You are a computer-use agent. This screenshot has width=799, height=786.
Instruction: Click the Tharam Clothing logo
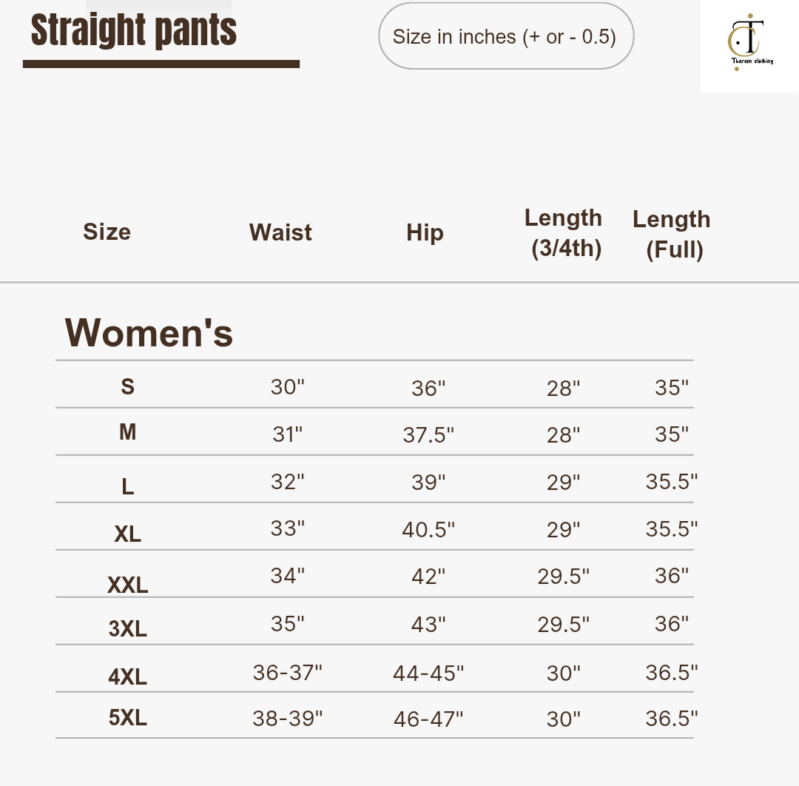pyautogui.click(x=749, y=43)
